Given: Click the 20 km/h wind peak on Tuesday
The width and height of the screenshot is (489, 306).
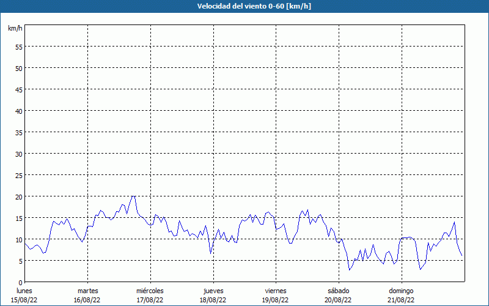Looking at the screenshot, I should click(x=133, y=196).
